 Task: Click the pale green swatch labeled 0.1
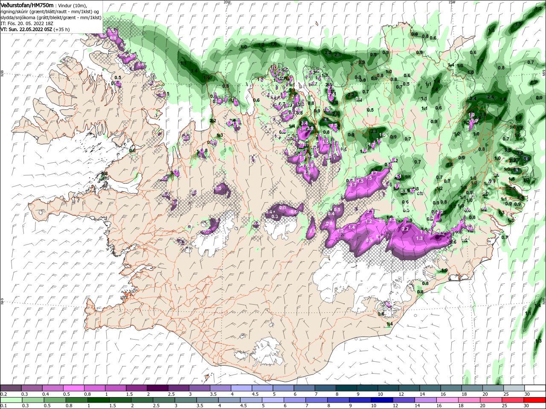click(11, 400)
